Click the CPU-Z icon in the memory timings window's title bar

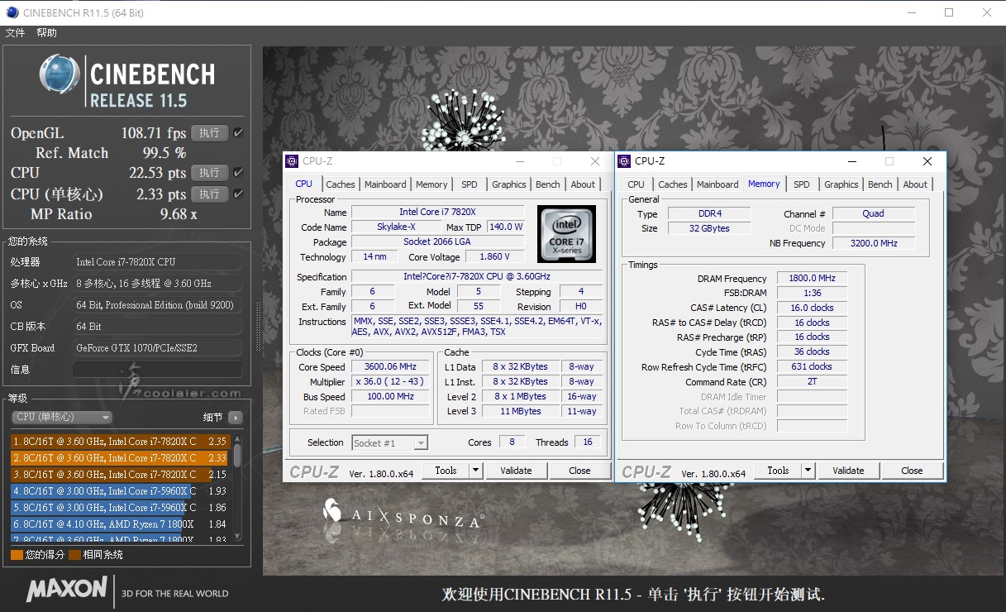pyautogui.click(x=626, y=161)
